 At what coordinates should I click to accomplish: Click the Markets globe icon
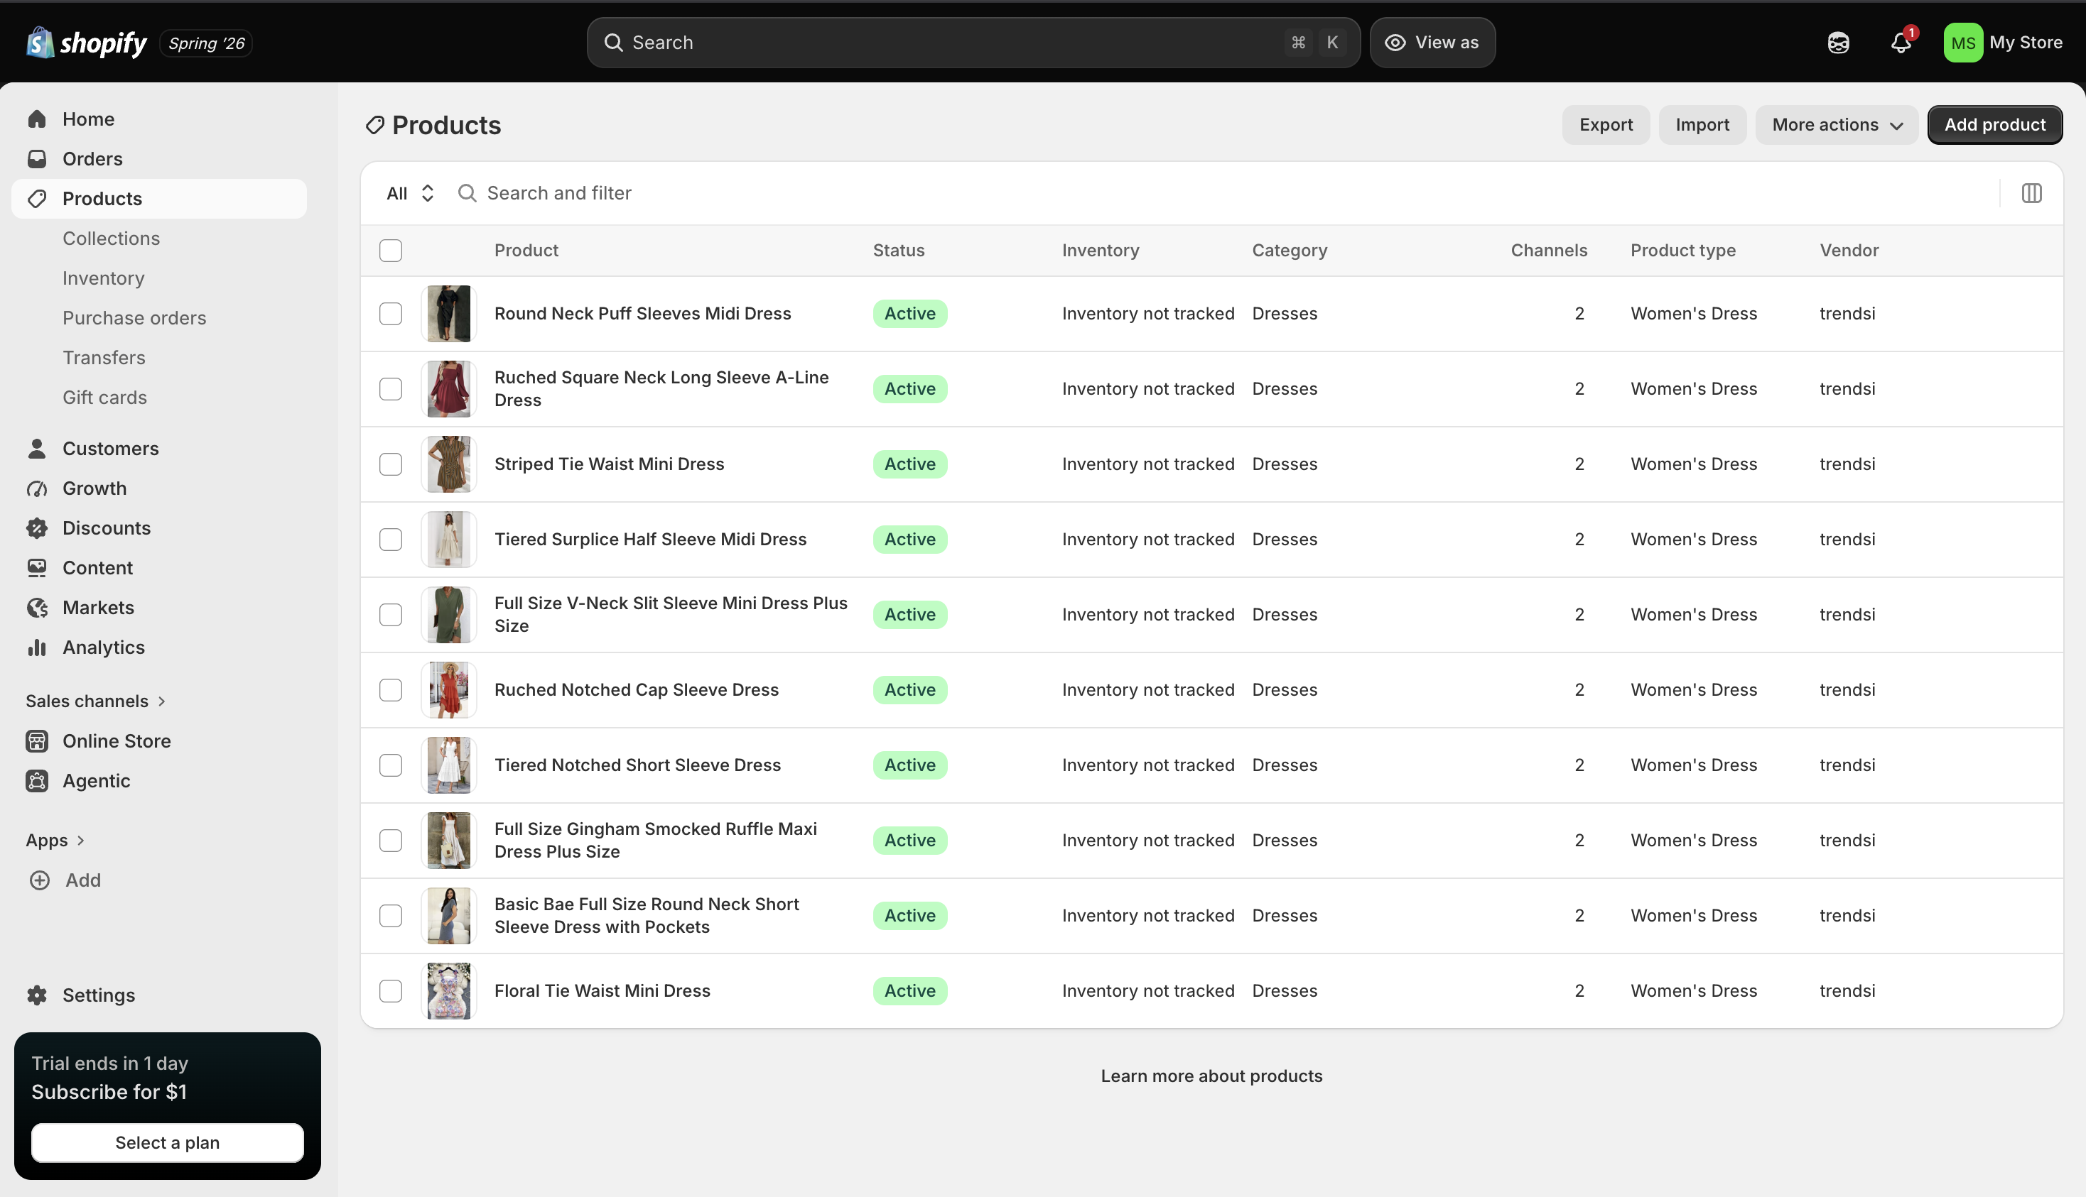pos(37,608)
